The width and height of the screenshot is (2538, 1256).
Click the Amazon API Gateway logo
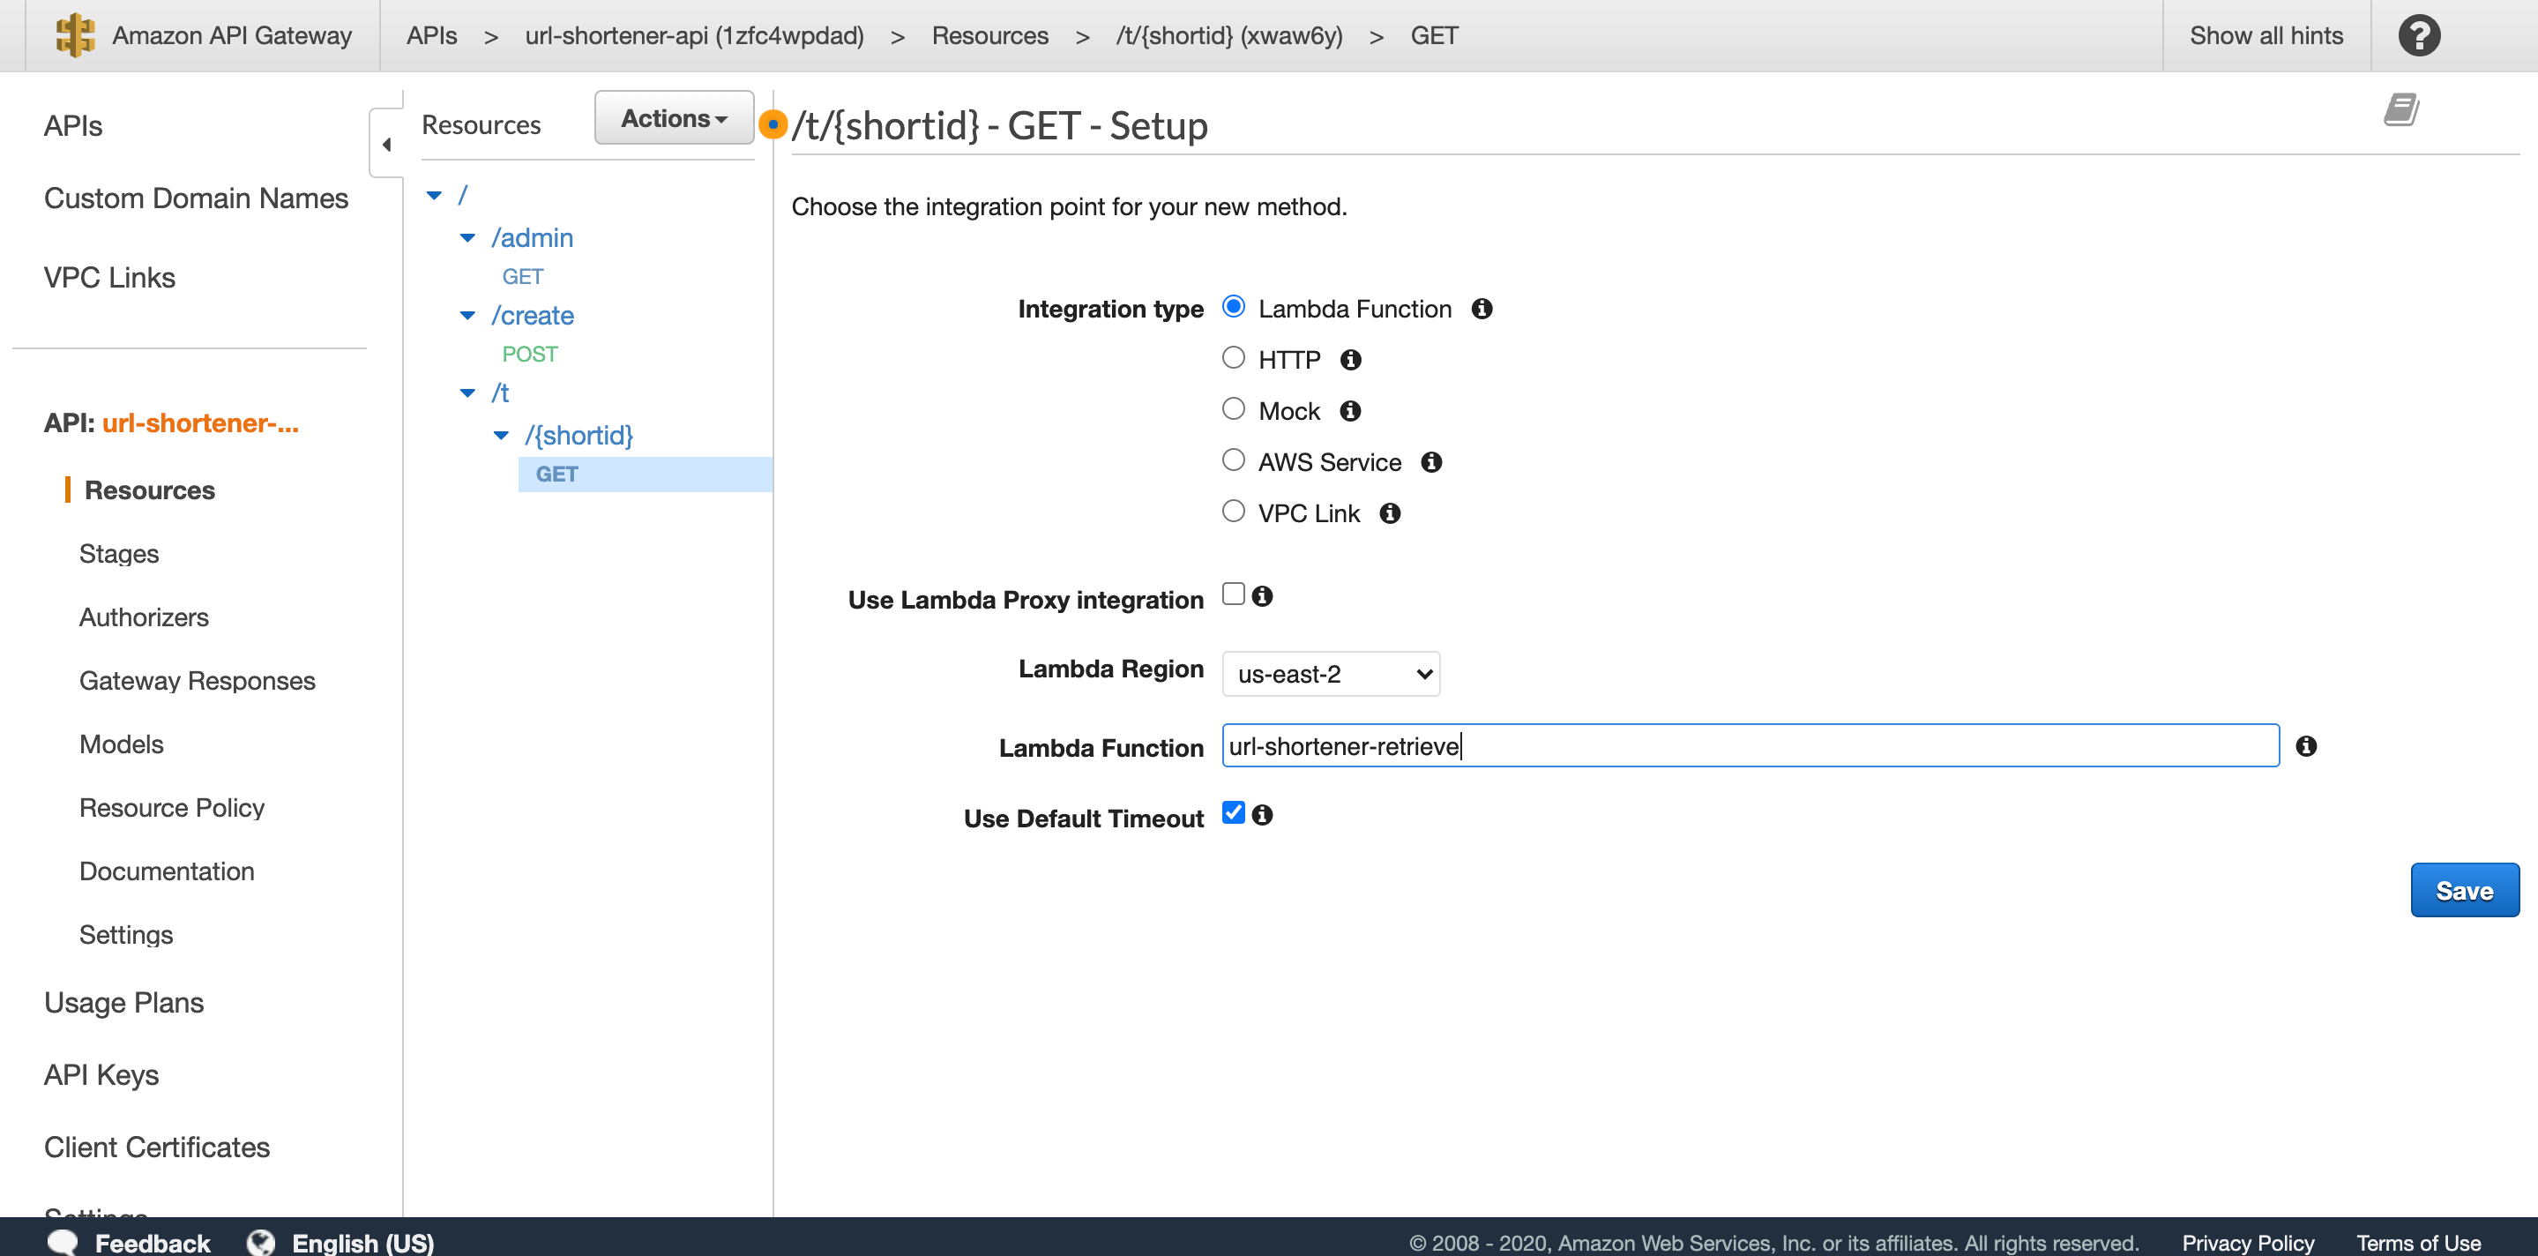tap(75, 34)
